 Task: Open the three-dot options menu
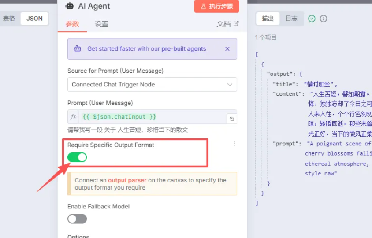pos(234,144)
